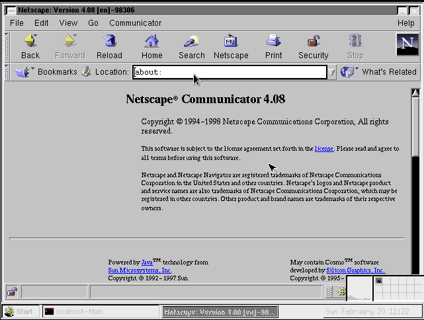Screen dimensions: 424x320
Task: Focus the Location address field
Action: coord(230,72)
